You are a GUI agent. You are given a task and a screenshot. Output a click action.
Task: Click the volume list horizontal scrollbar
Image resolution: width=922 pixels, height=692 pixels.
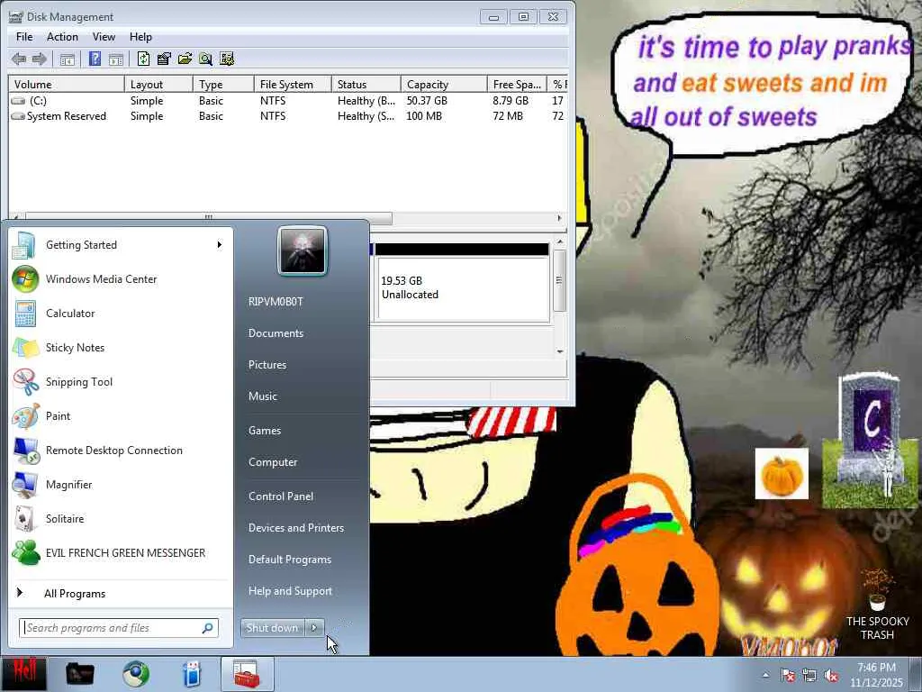[209, 217]
